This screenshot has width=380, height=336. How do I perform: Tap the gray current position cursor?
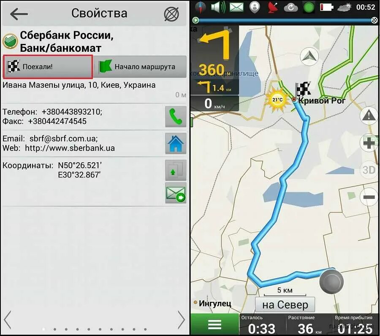coord(331,282)
